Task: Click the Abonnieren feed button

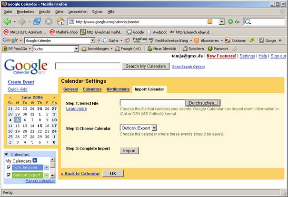Action: click(x=207, y=40)
